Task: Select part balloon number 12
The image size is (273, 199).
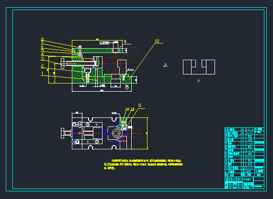Action: (x=127, y=109)
